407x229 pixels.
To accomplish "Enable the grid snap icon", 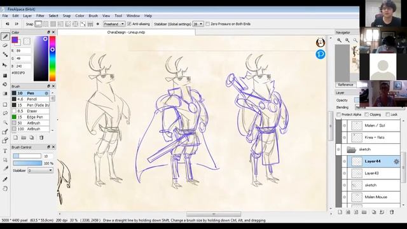I will [x=53, y=24].
